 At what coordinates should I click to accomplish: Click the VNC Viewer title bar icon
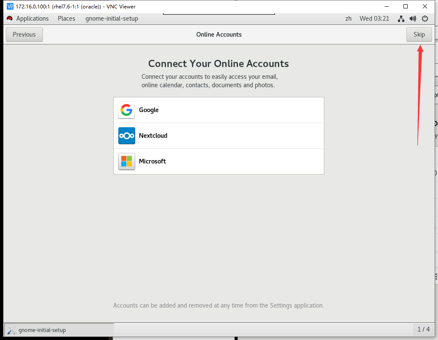coord(10,6)
